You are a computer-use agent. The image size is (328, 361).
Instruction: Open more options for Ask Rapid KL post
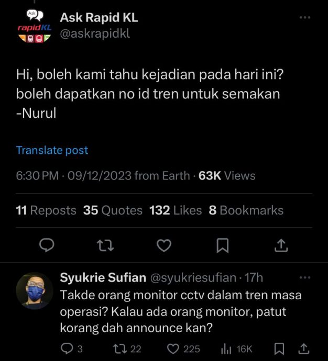pyautogui.click(x=304, y=17)
